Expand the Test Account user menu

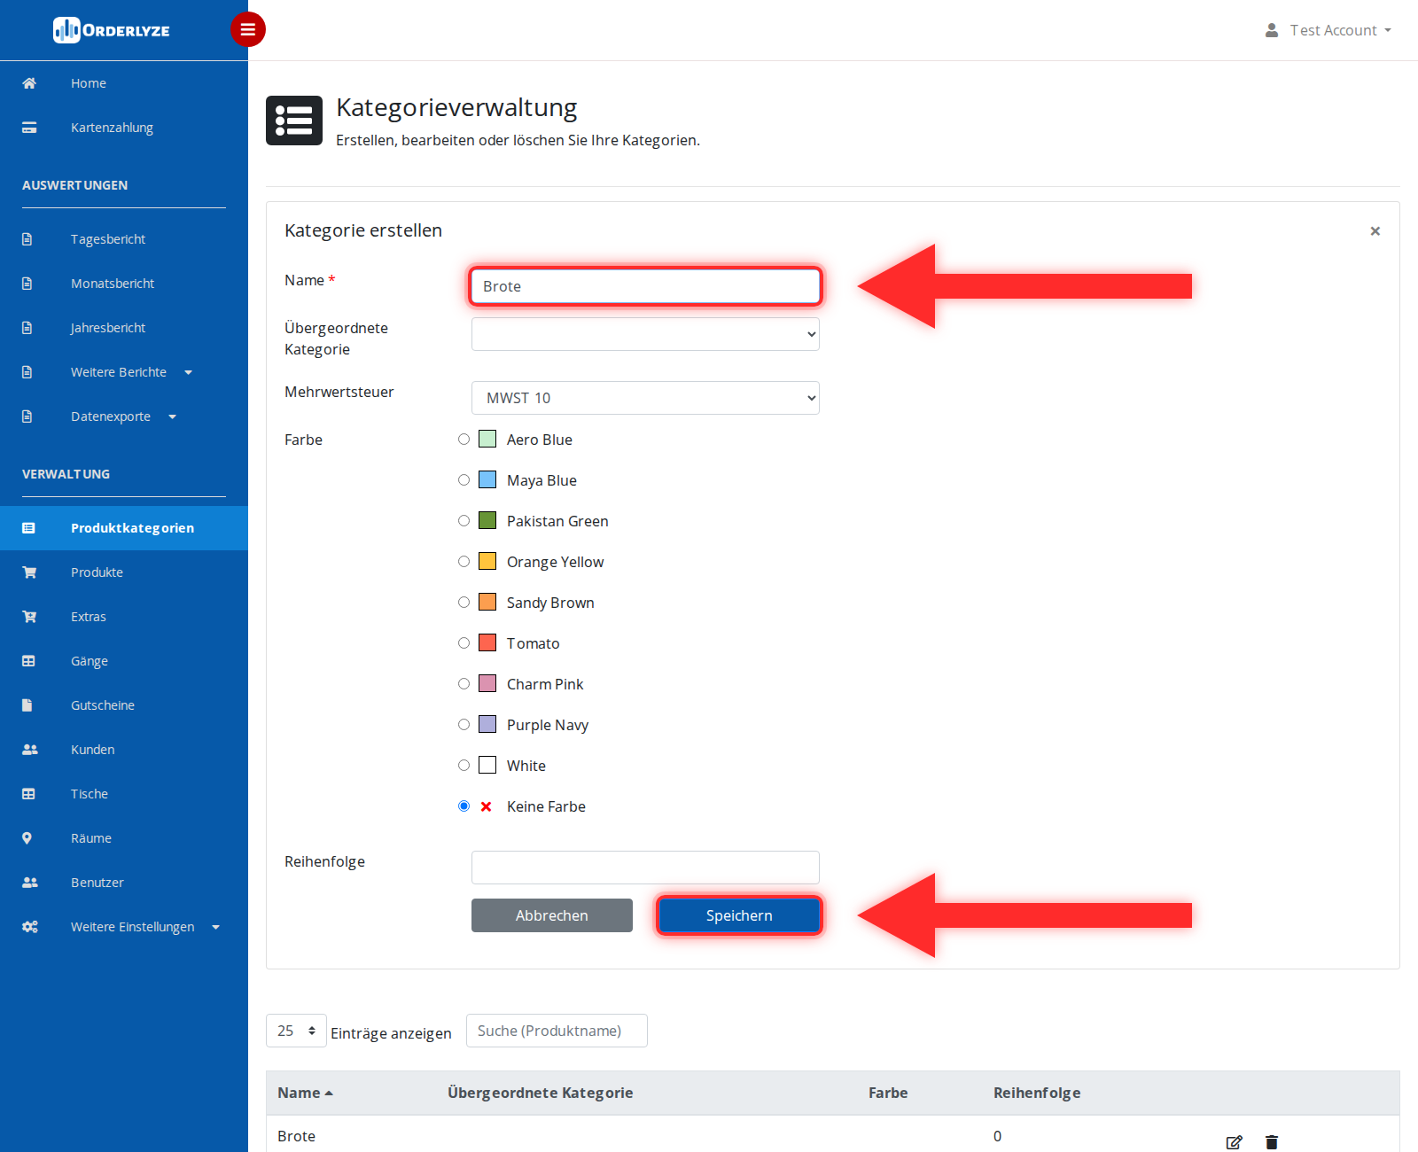(x=1328, y=30)
